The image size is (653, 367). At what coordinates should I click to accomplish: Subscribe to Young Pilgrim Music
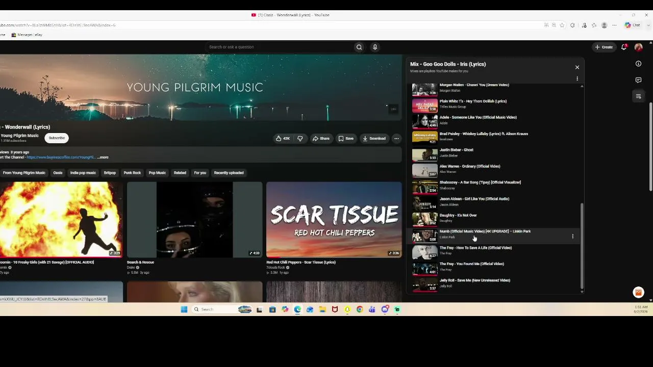point(57,138)
